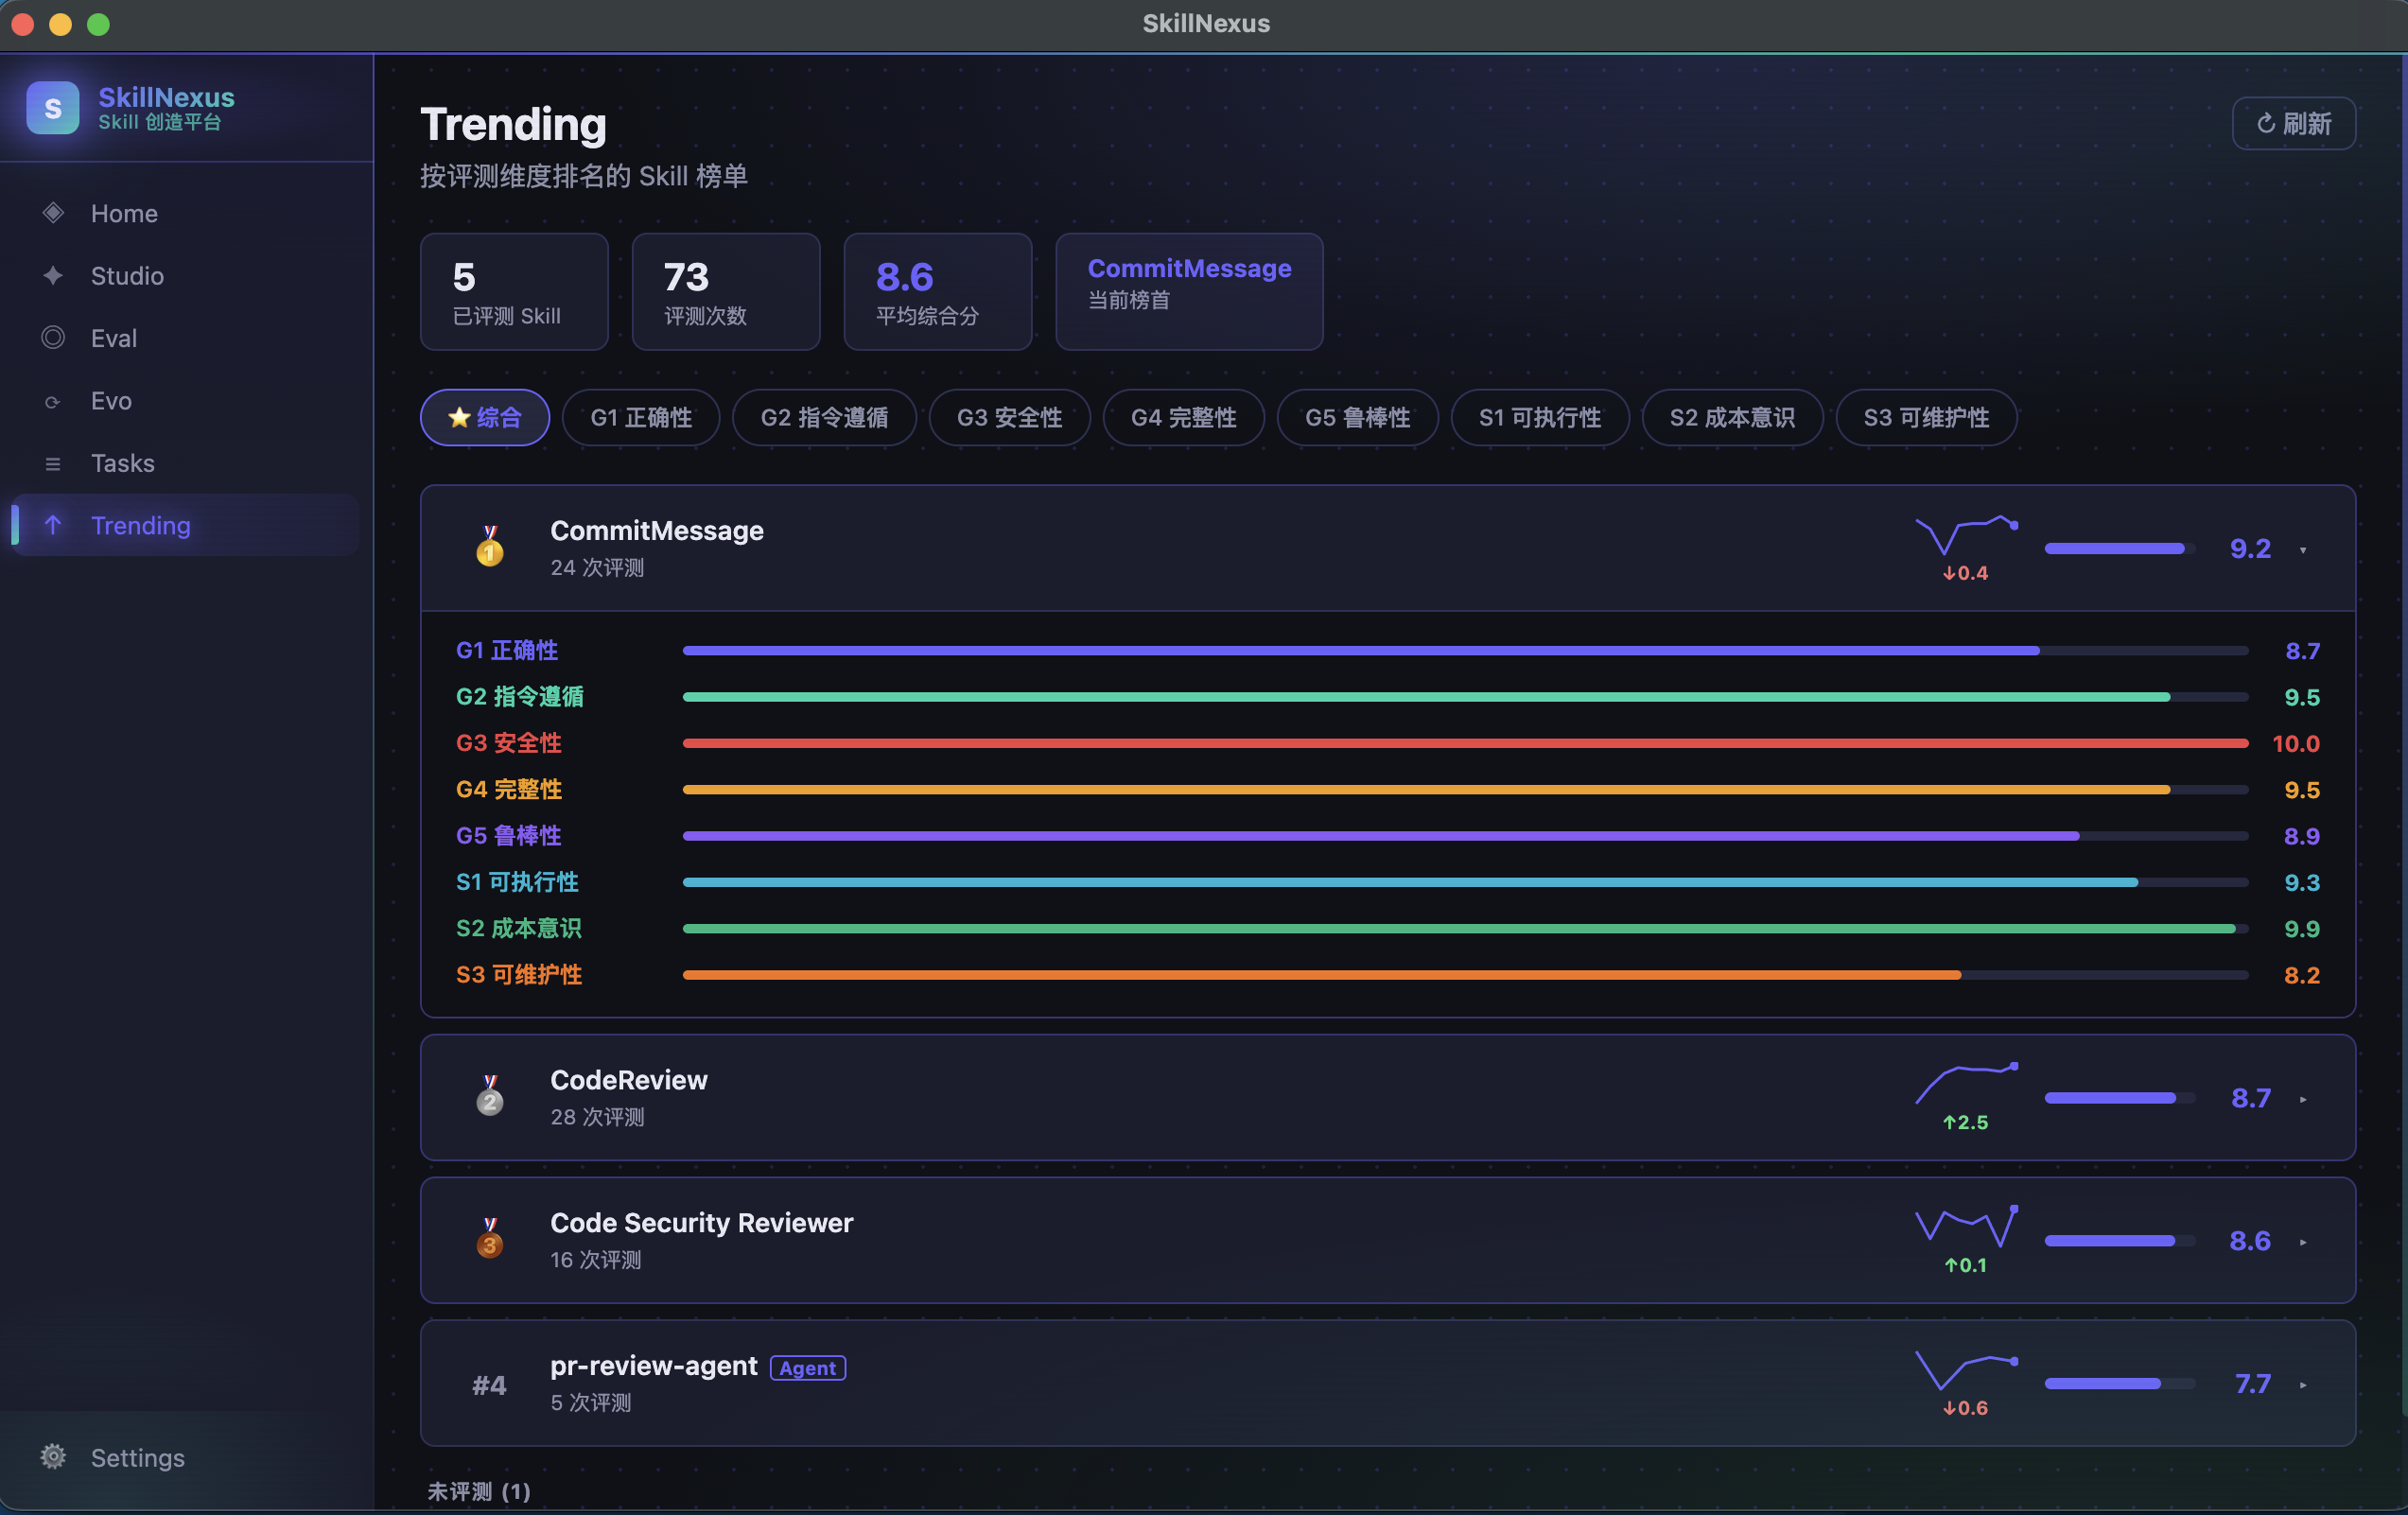Open Settings via gear icon
The height and width of the screenshot is (1515, 2408).
click(x=53, y=1457)
